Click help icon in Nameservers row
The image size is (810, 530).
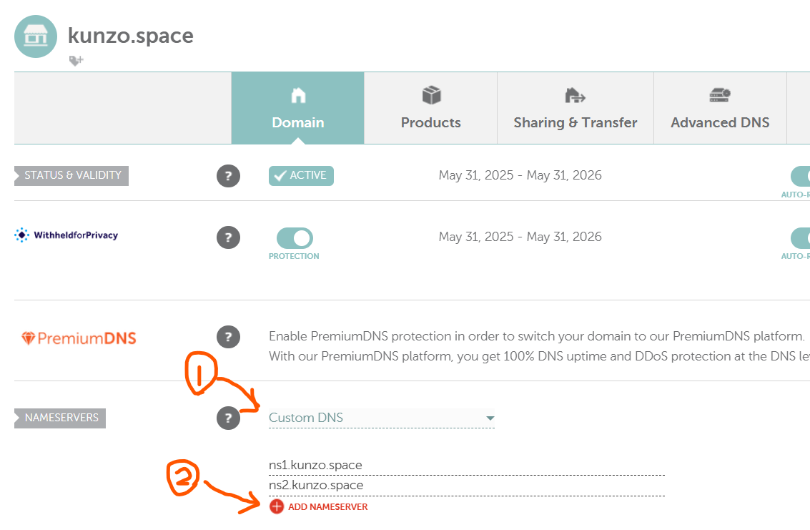228,418
